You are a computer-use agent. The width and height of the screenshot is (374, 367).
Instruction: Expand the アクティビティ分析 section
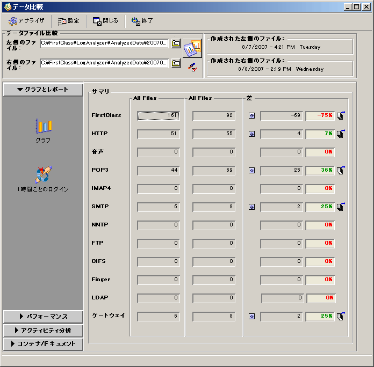(x=43, y=330)
